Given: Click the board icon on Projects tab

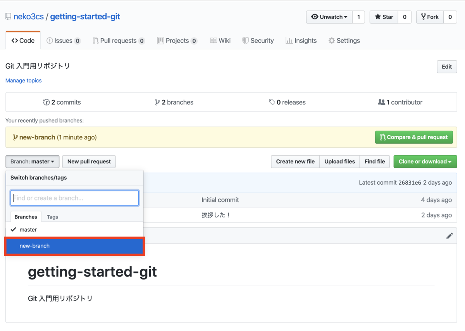Looking at the screenshot, I should (x=160, y=41).
